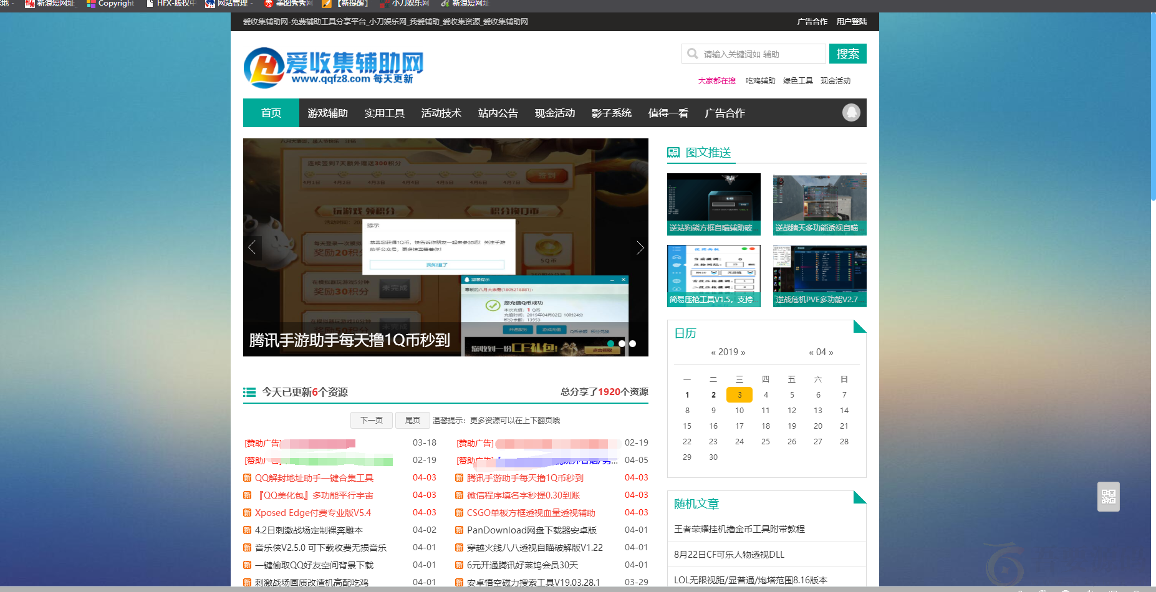Go to next year arrow after 2019

point(743,353)
